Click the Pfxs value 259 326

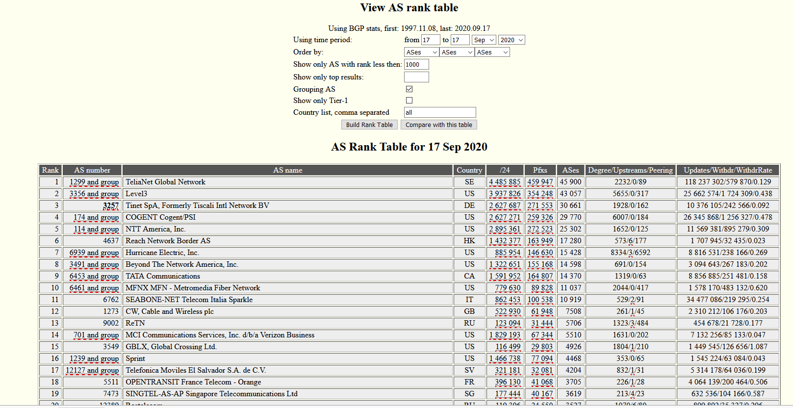(x=540, y=217)
